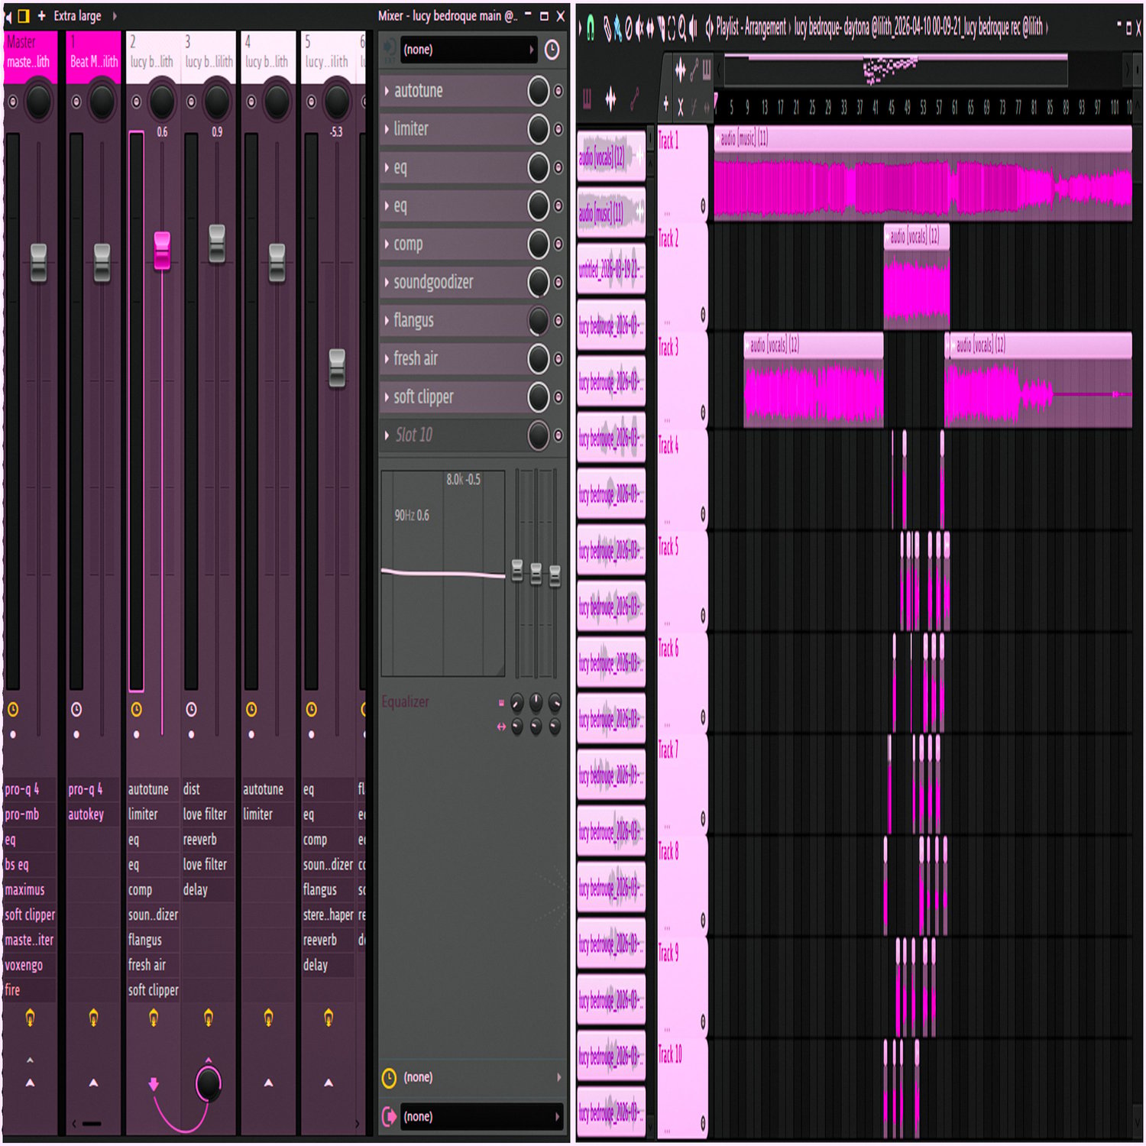Click the Master track volume fader
The image size is (1146, 1146).
click(x=38, y=263)
